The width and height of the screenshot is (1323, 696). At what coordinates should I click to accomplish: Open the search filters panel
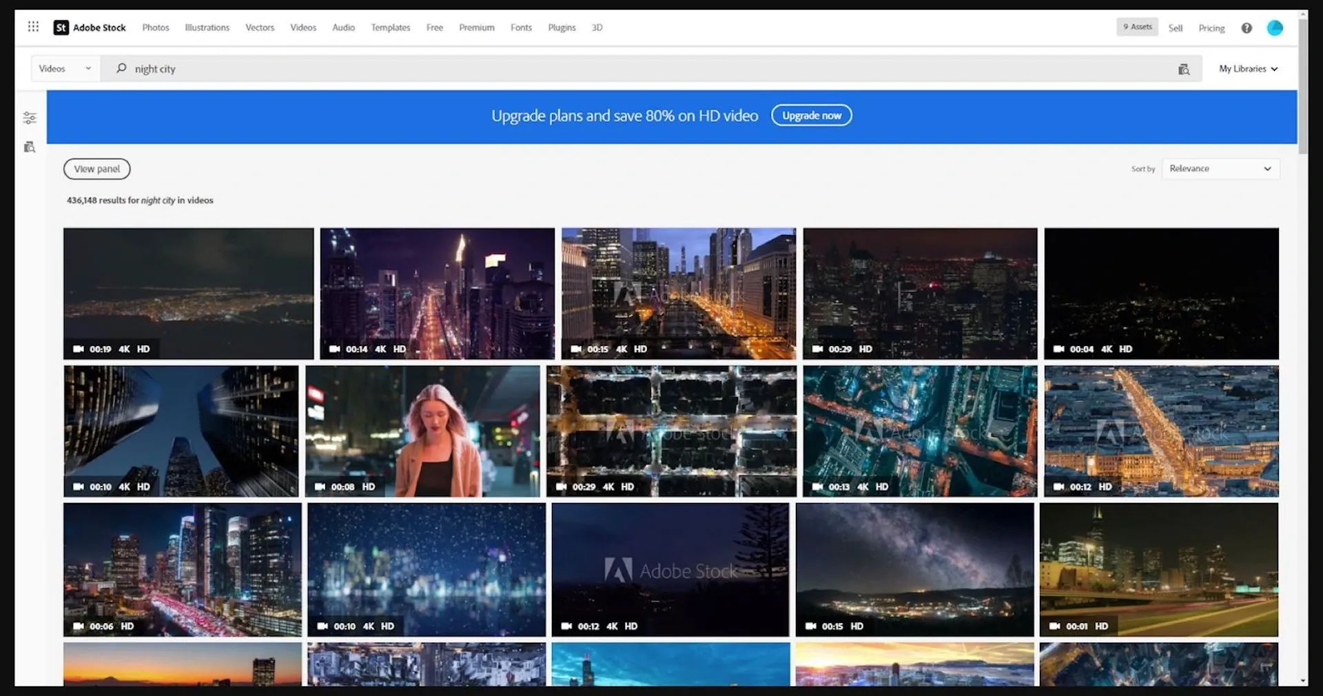click(30, 117)
